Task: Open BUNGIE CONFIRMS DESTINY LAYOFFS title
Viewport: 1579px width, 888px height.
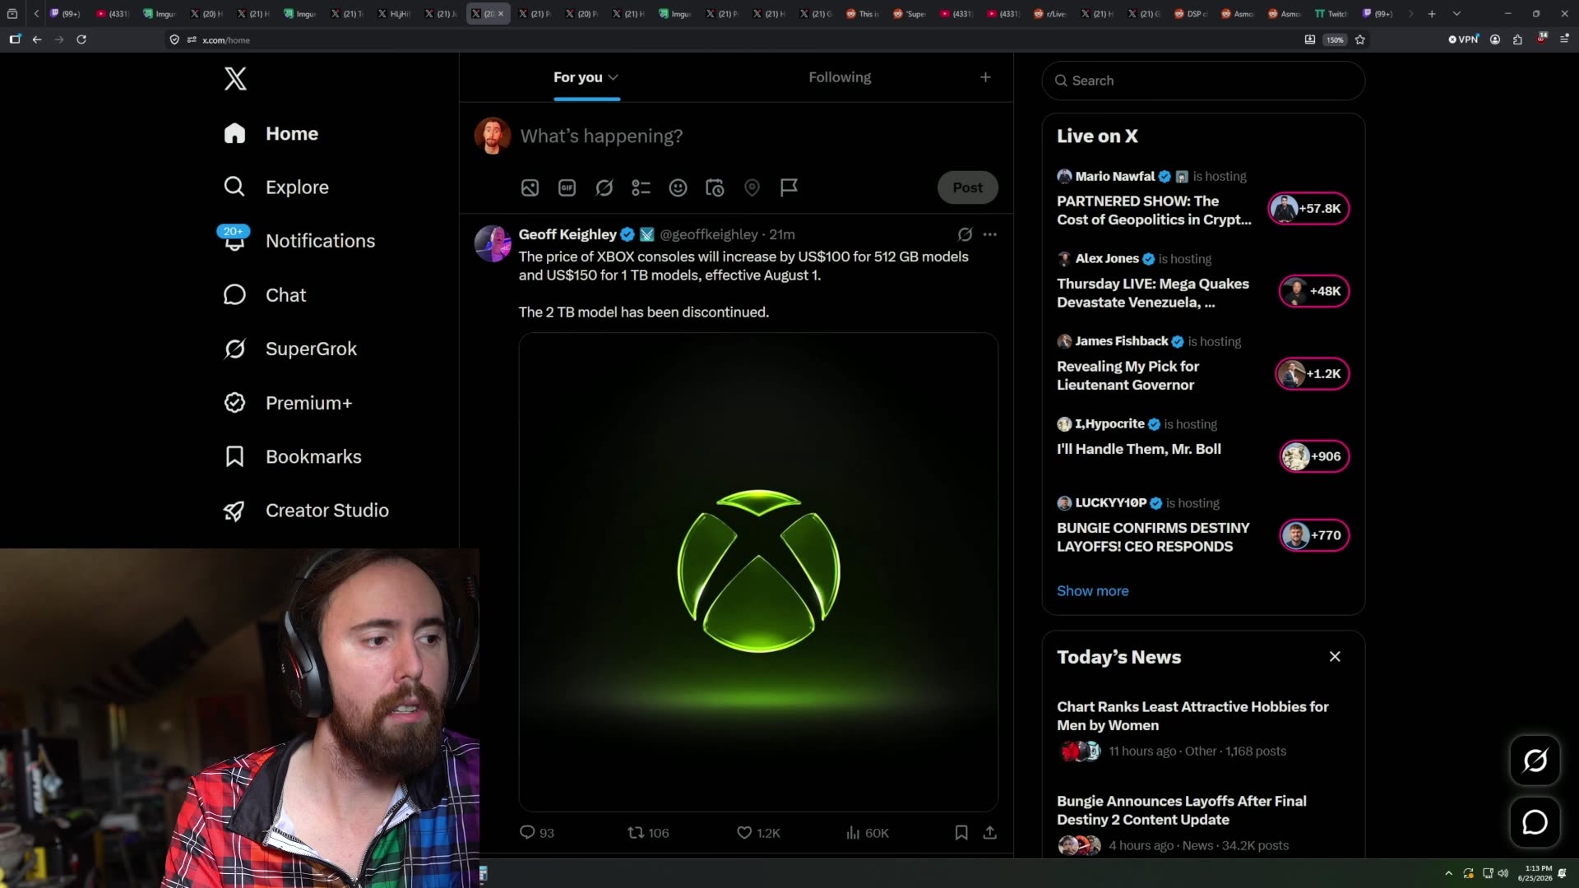Action: tap(1153, 538)
